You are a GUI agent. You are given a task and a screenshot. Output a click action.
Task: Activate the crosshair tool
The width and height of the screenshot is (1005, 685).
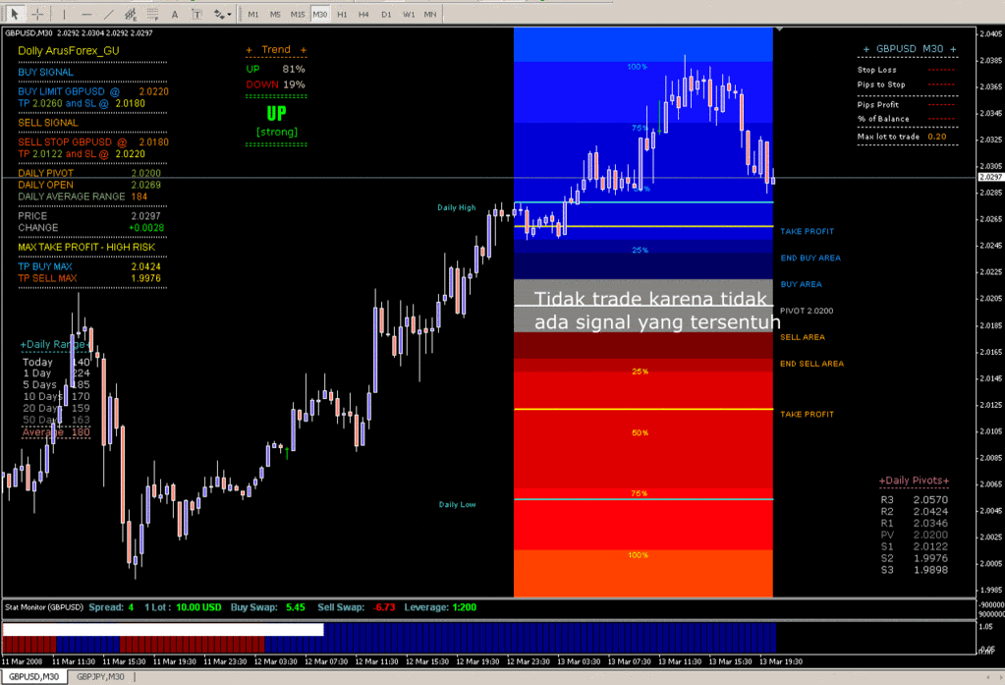pos(37,14)
